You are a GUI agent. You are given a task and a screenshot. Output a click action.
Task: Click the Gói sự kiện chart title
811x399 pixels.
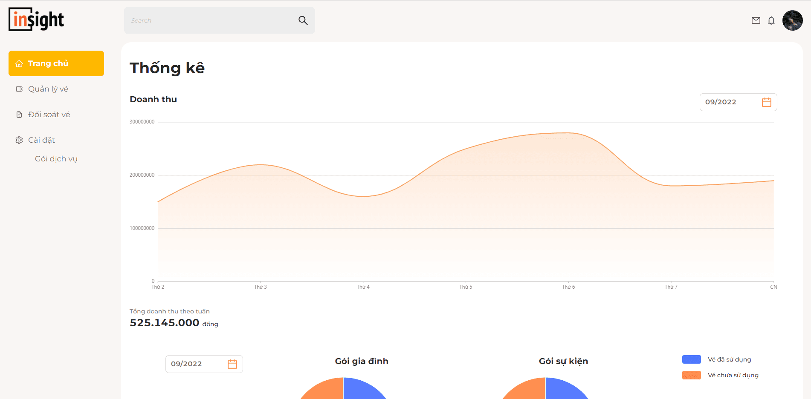(563, 361)
